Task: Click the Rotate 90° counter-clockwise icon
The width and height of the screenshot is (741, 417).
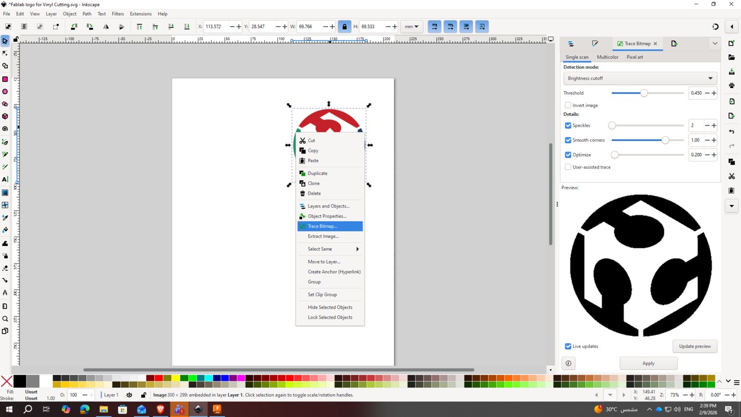Action: pyautogui.click(x=74, y=26)
